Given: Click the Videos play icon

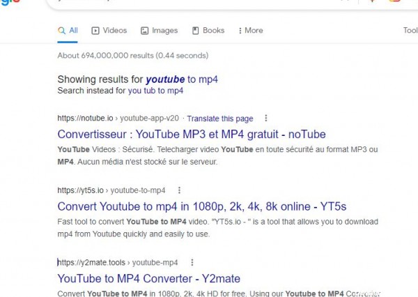Looking at the screenshot, I should click(96, 31).
